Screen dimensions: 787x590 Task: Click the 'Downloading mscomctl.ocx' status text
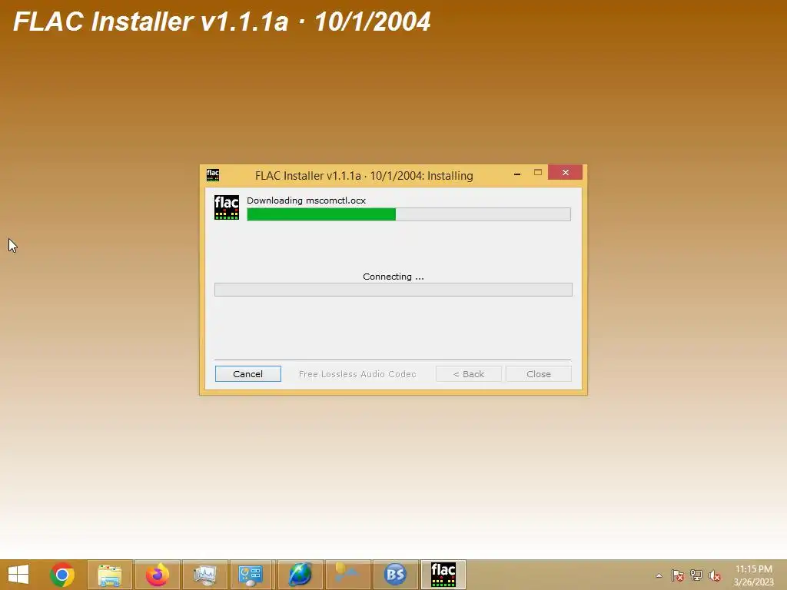pos(306,201)
